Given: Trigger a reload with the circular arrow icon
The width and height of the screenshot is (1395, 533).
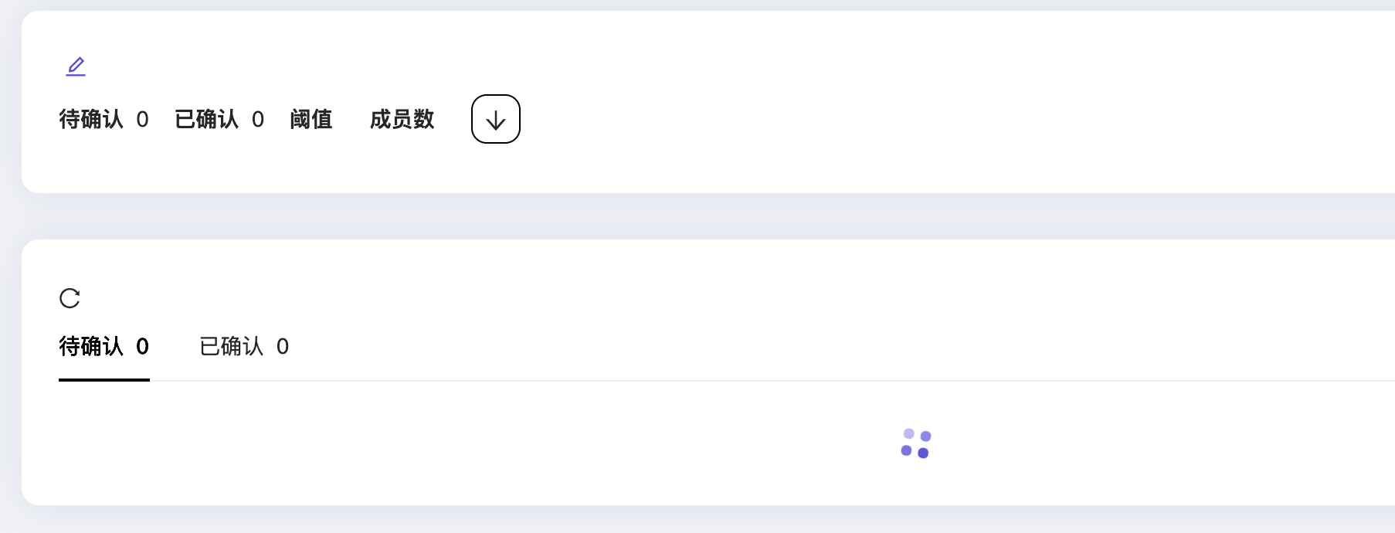Looking at the screenshot, I should pos(70,299).
